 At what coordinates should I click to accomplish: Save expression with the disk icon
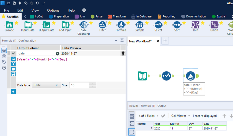13,74
